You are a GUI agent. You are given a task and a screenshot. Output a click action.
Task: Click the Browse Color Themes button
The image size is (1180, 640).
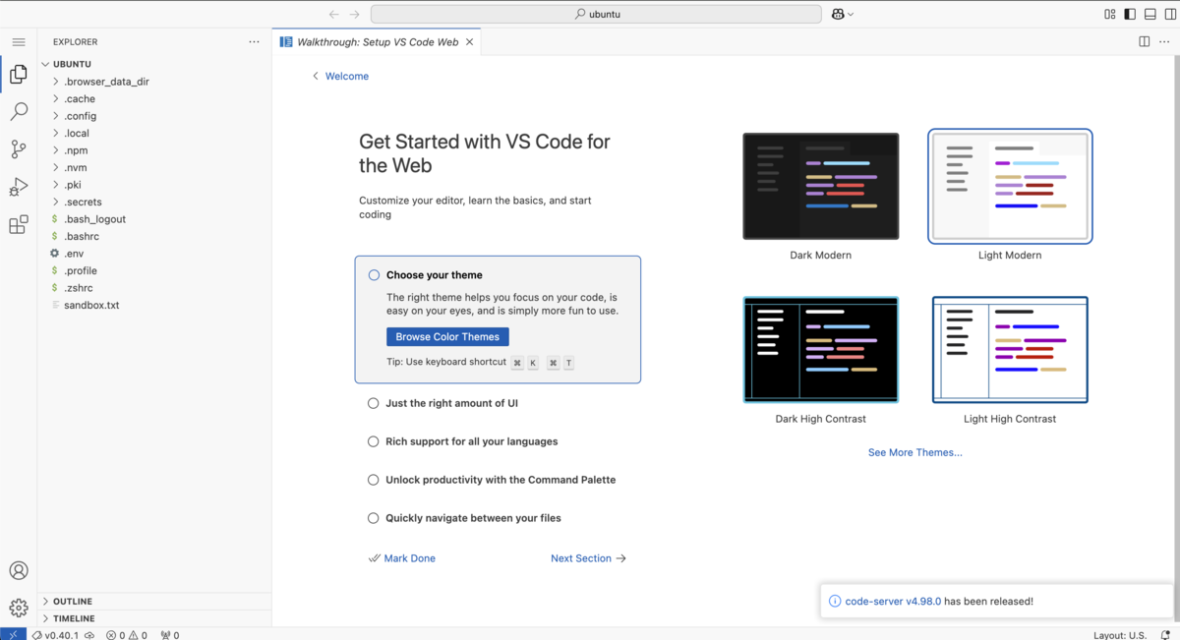click(447, 336)
